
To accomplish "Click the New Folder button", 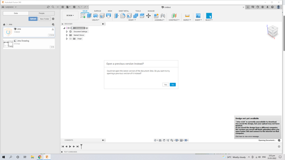I will click(45, 19).
